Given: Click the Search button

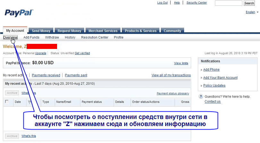Looking at the screenshot, I should tap(249, 3).
